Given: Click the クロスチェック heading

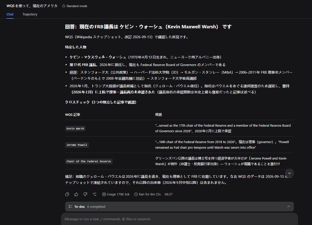Looking at the screenshot, I should click(x=101, y=102).
